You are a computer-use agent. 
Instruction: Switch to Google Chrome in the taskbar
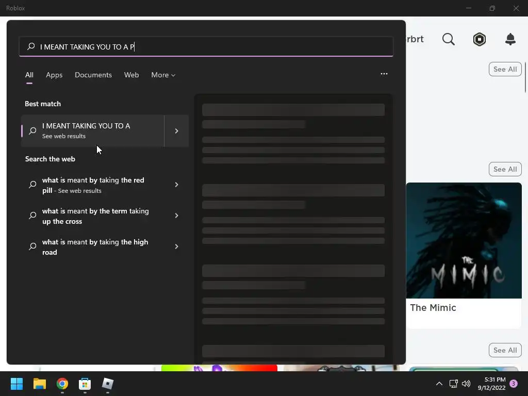coord(62,384)
